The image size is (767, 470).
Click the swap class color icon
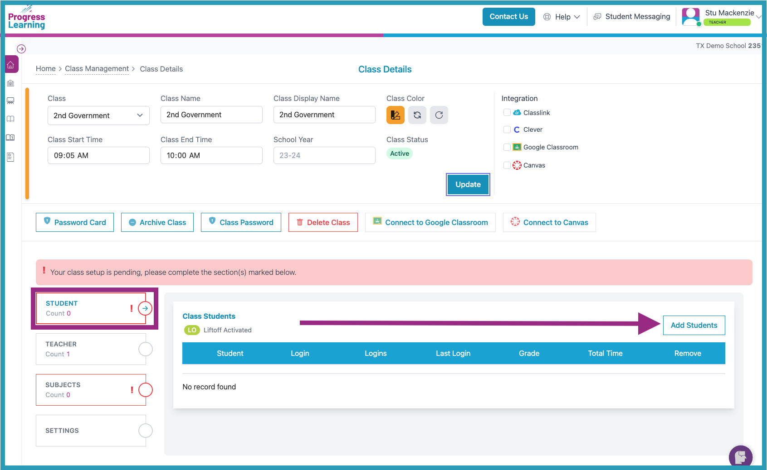pyautogui.click(x=417, y=115)
